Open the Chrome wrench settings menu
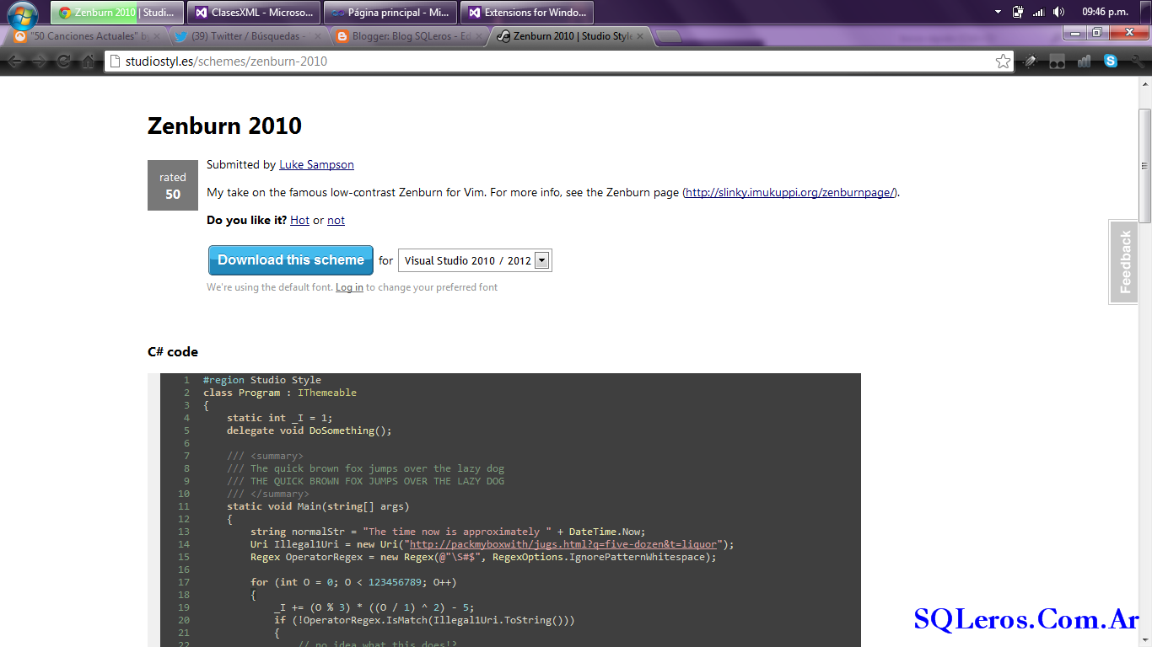The width and height of the screenshot is (1152, 647). pos(1137,61)
